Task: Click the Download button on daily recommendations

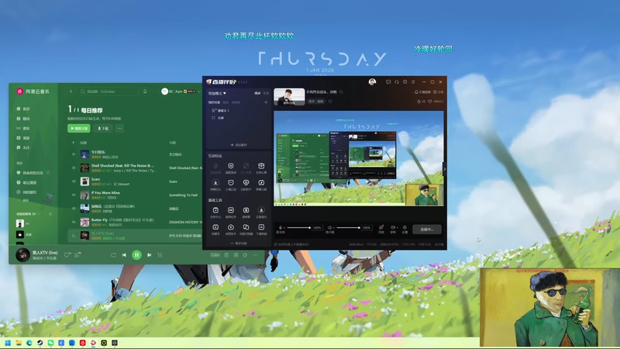Action: point(103,128)
